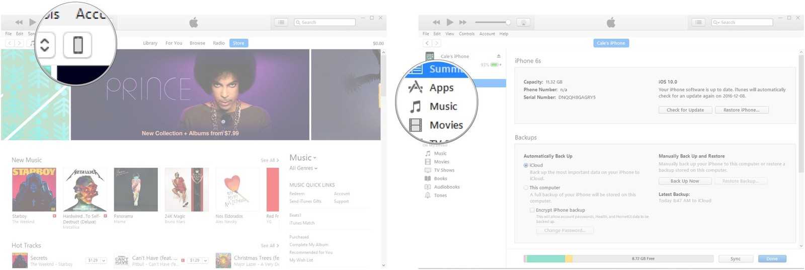This screenshot has height=270, width=805.
Task: Eject Cale's iPhone from sidebar
Action: click(499, 56)
